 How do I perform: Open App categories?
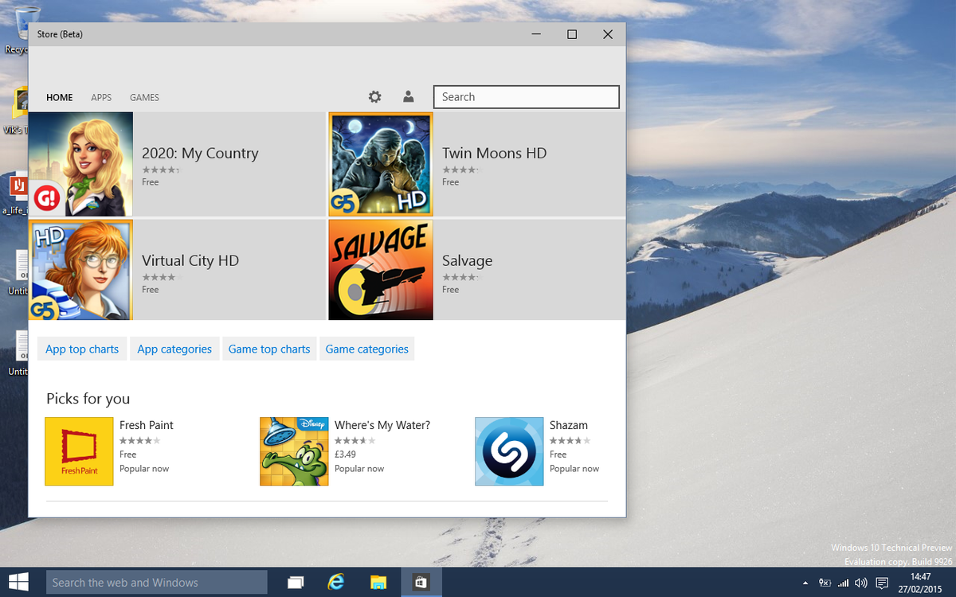174,349
